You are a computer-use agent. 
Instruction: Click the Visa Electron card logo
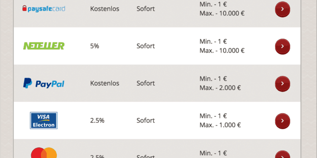[44, 121]
